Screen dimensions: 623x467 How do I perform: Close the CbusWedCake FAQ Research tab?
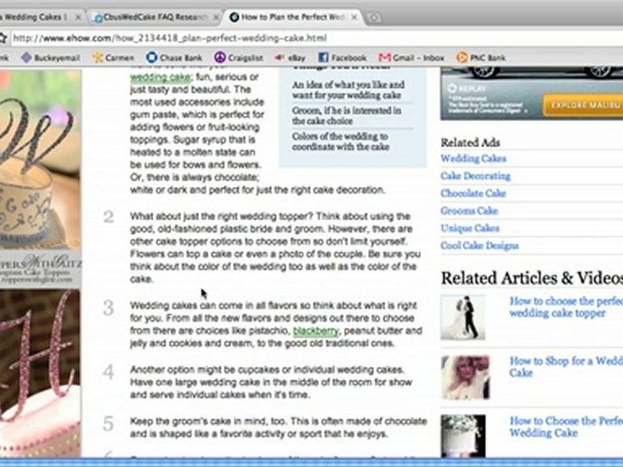pyautogui.click(x=215, y=17)
